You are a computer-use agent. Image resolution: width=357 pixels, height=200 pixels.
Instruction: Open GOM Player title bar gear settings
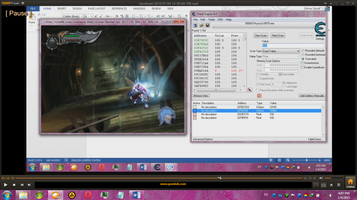pos(23,3)
